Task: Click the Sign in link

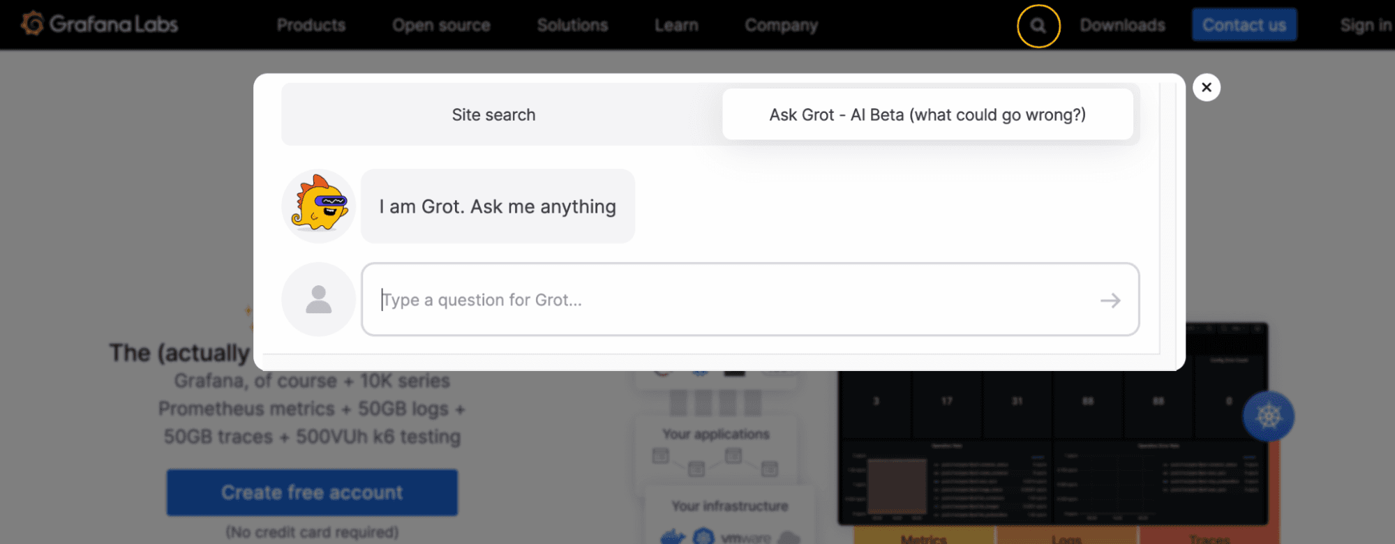Action: click(1364, 25)
